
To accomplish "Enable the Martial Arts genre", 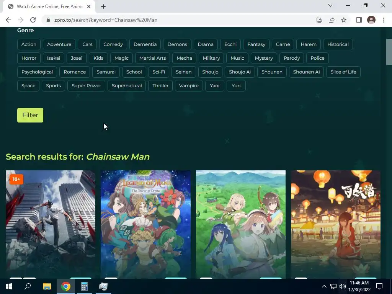I will tap(152, 58).
